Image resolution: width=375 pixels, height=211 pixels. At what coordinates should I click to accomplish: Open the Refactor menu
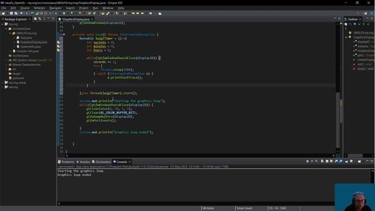tap(39, 8)
